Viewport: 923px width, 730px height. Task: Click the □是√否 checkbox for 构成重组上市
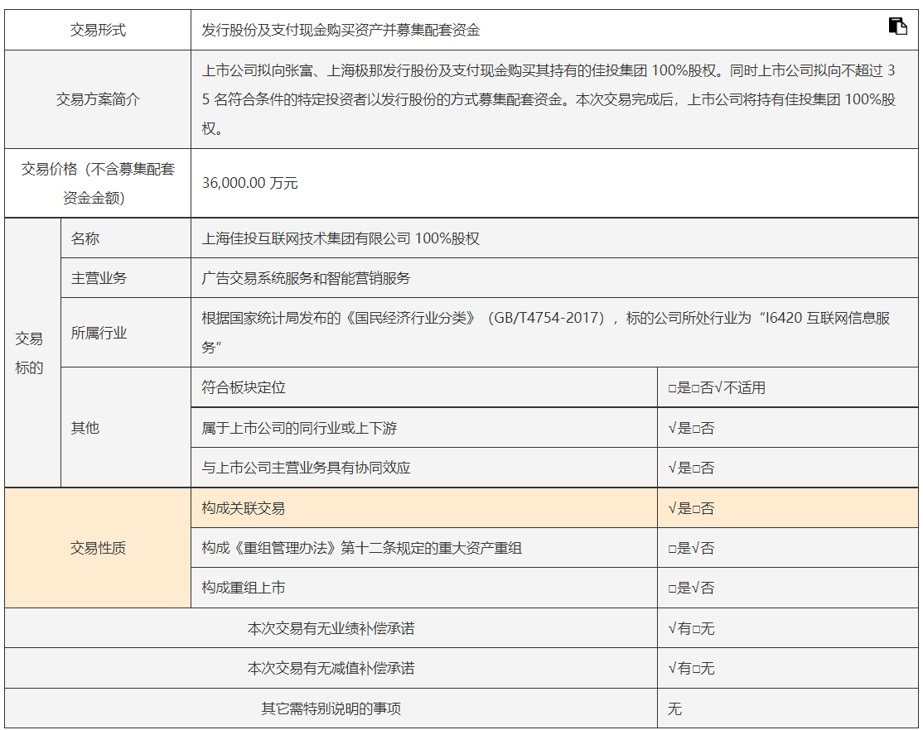click(x=691, y=588)
